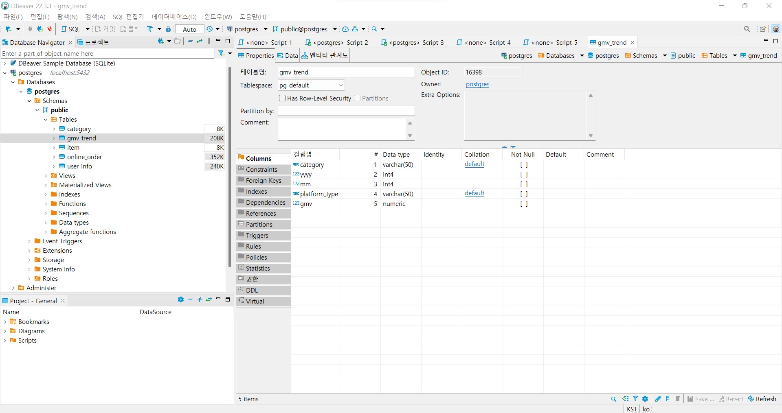Click default collation link for category
The image size is (782, 413).
(x=474, y=164)
